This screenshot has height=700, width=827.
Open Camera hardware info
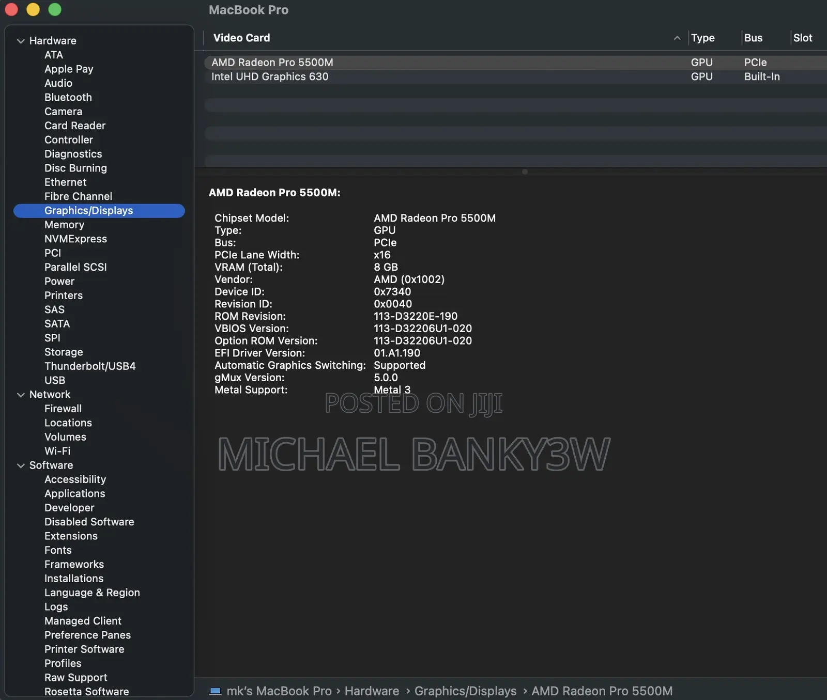(63, 112)
